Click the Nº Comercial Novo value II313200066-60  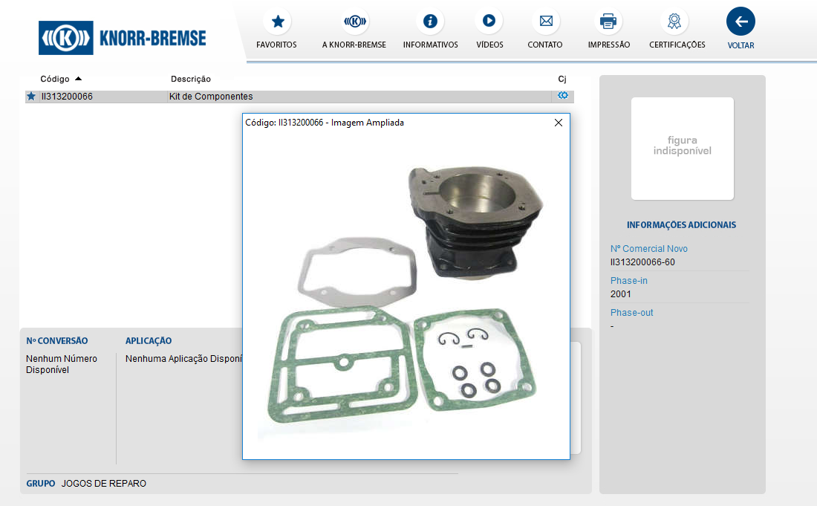642,262
